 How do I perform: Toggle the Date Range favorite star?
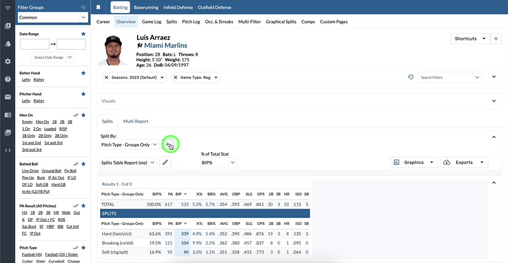(83, 34)
